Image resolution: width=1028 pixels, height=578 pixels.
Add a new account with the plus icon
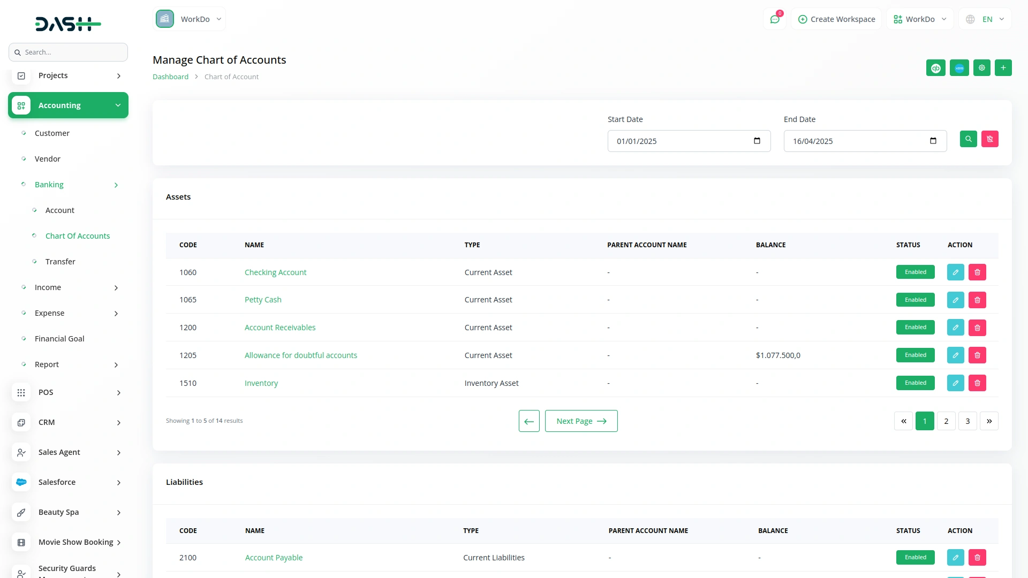[1003, 67]
